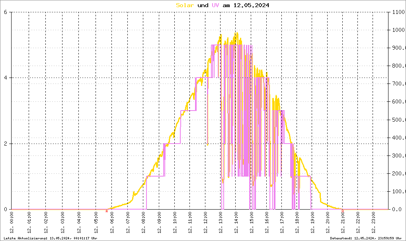Click the time label 12. 00:00
Image resolution: width=406 pixels, height=241 pixels.
click(12, 223)
